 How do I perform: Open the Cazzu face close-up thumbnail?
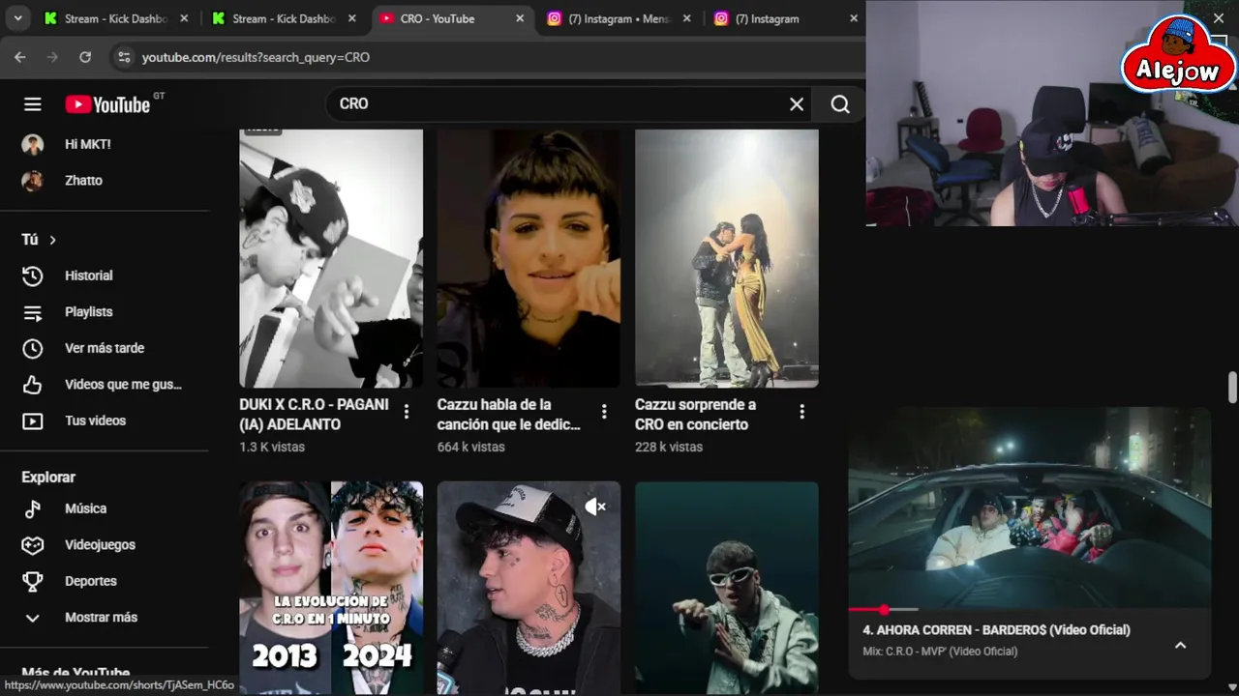pyautogui.click(x=529, y=258)
